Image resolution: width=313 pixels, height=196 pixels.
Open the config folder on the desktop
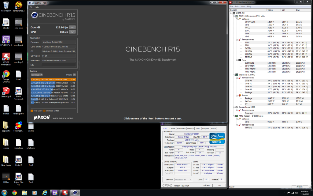point(6,144)
